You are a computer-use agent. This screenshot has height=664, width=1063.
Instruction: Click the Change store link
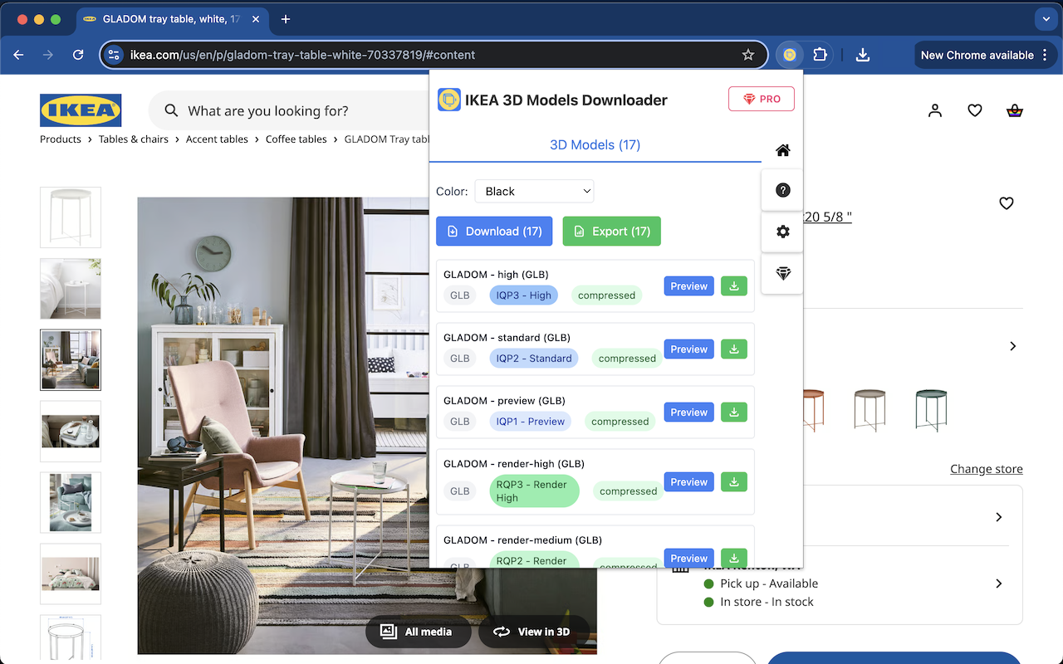[987, 469]
